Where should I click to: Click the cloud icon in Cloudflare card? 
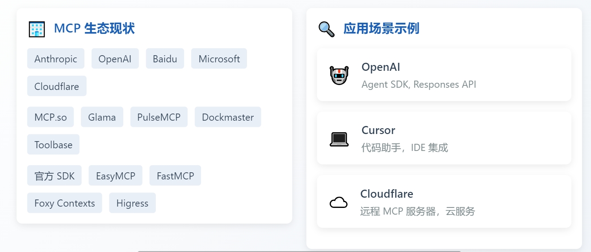[339, 203]
